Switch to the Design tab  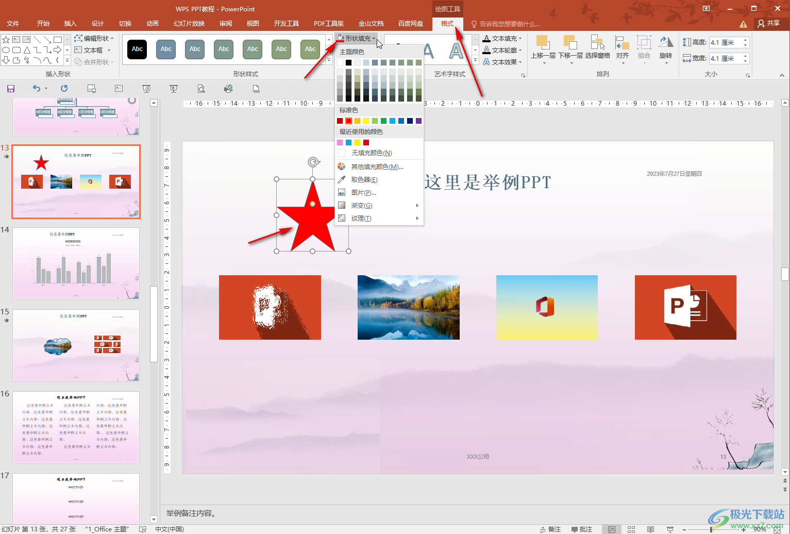click(x=98, y=24)
